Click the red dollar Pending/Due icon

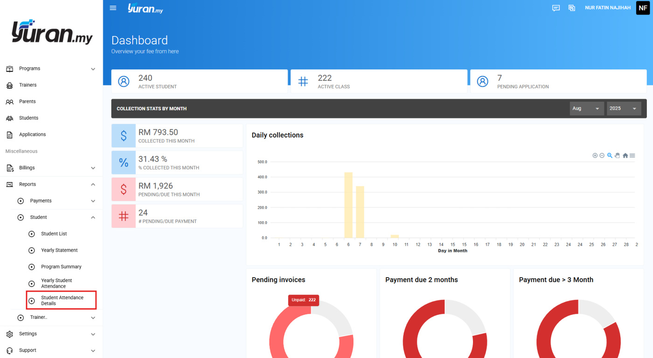click(x=124, y=189)
